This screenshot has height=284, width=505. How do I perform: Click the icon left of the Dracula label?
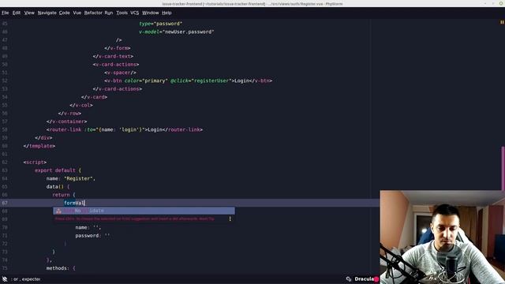(x=349, y=279)
